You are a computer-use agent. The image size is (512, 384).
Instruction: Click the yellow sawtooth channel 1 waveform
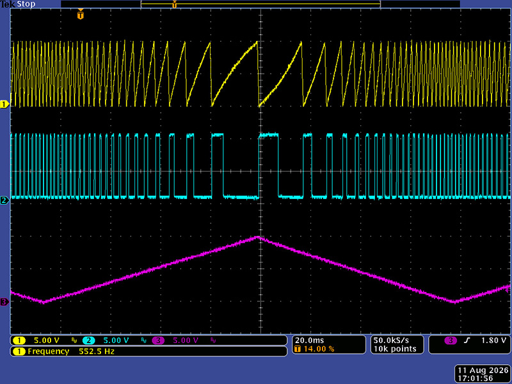click(235, 68)
